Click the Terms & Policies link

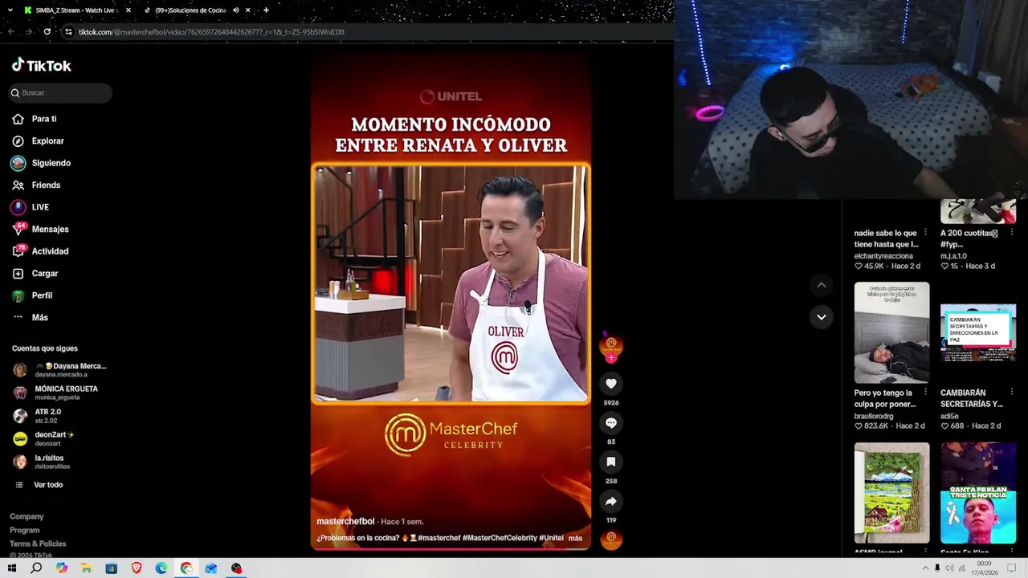38,543
